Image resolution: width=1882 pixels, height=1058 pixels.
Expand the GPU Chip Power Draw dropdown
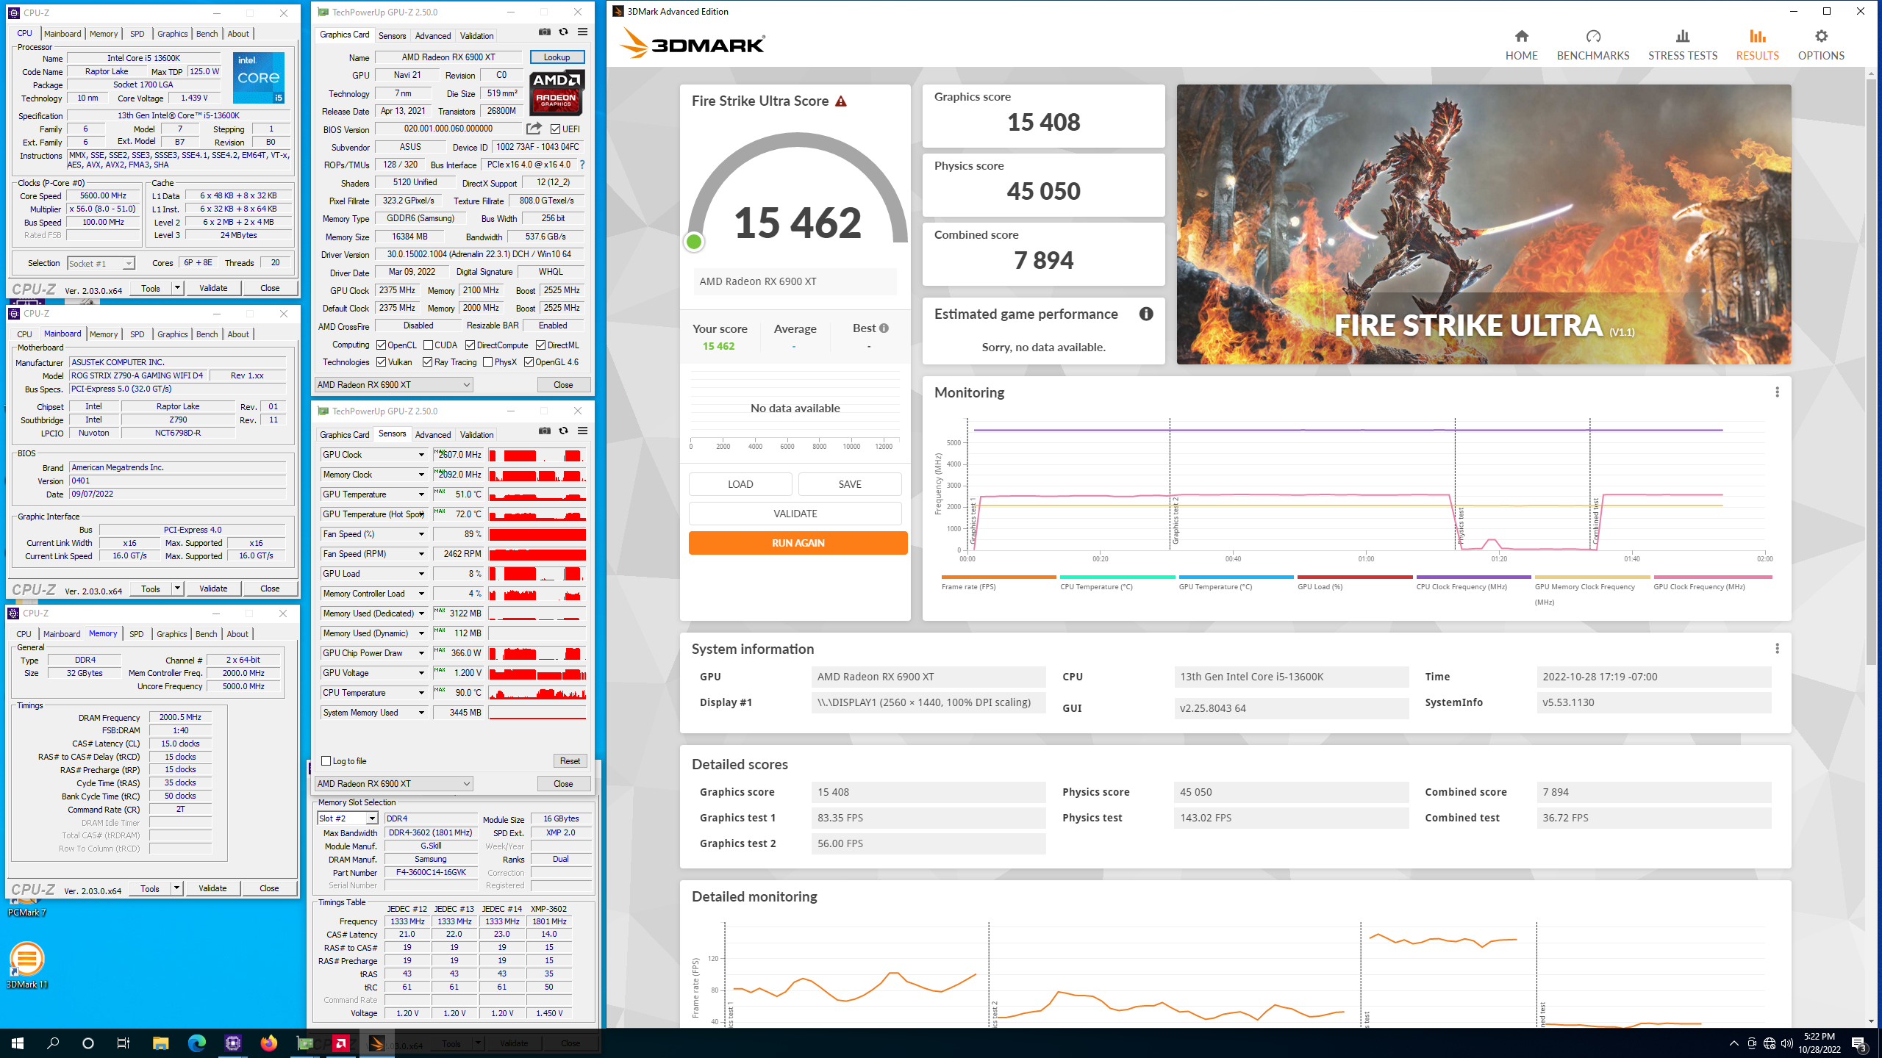click(421, 653)
